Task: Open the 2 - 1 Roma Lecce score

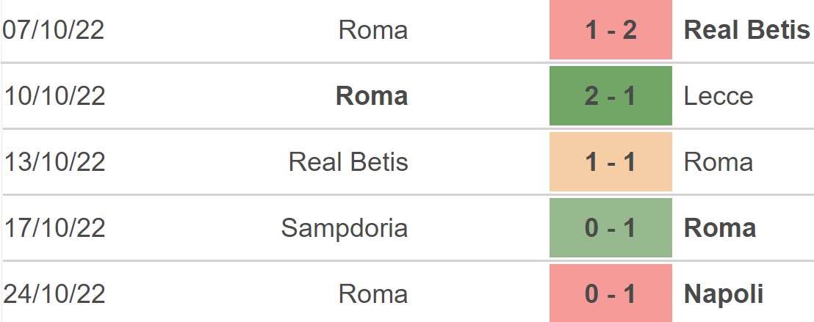Action: click(610, 96)
